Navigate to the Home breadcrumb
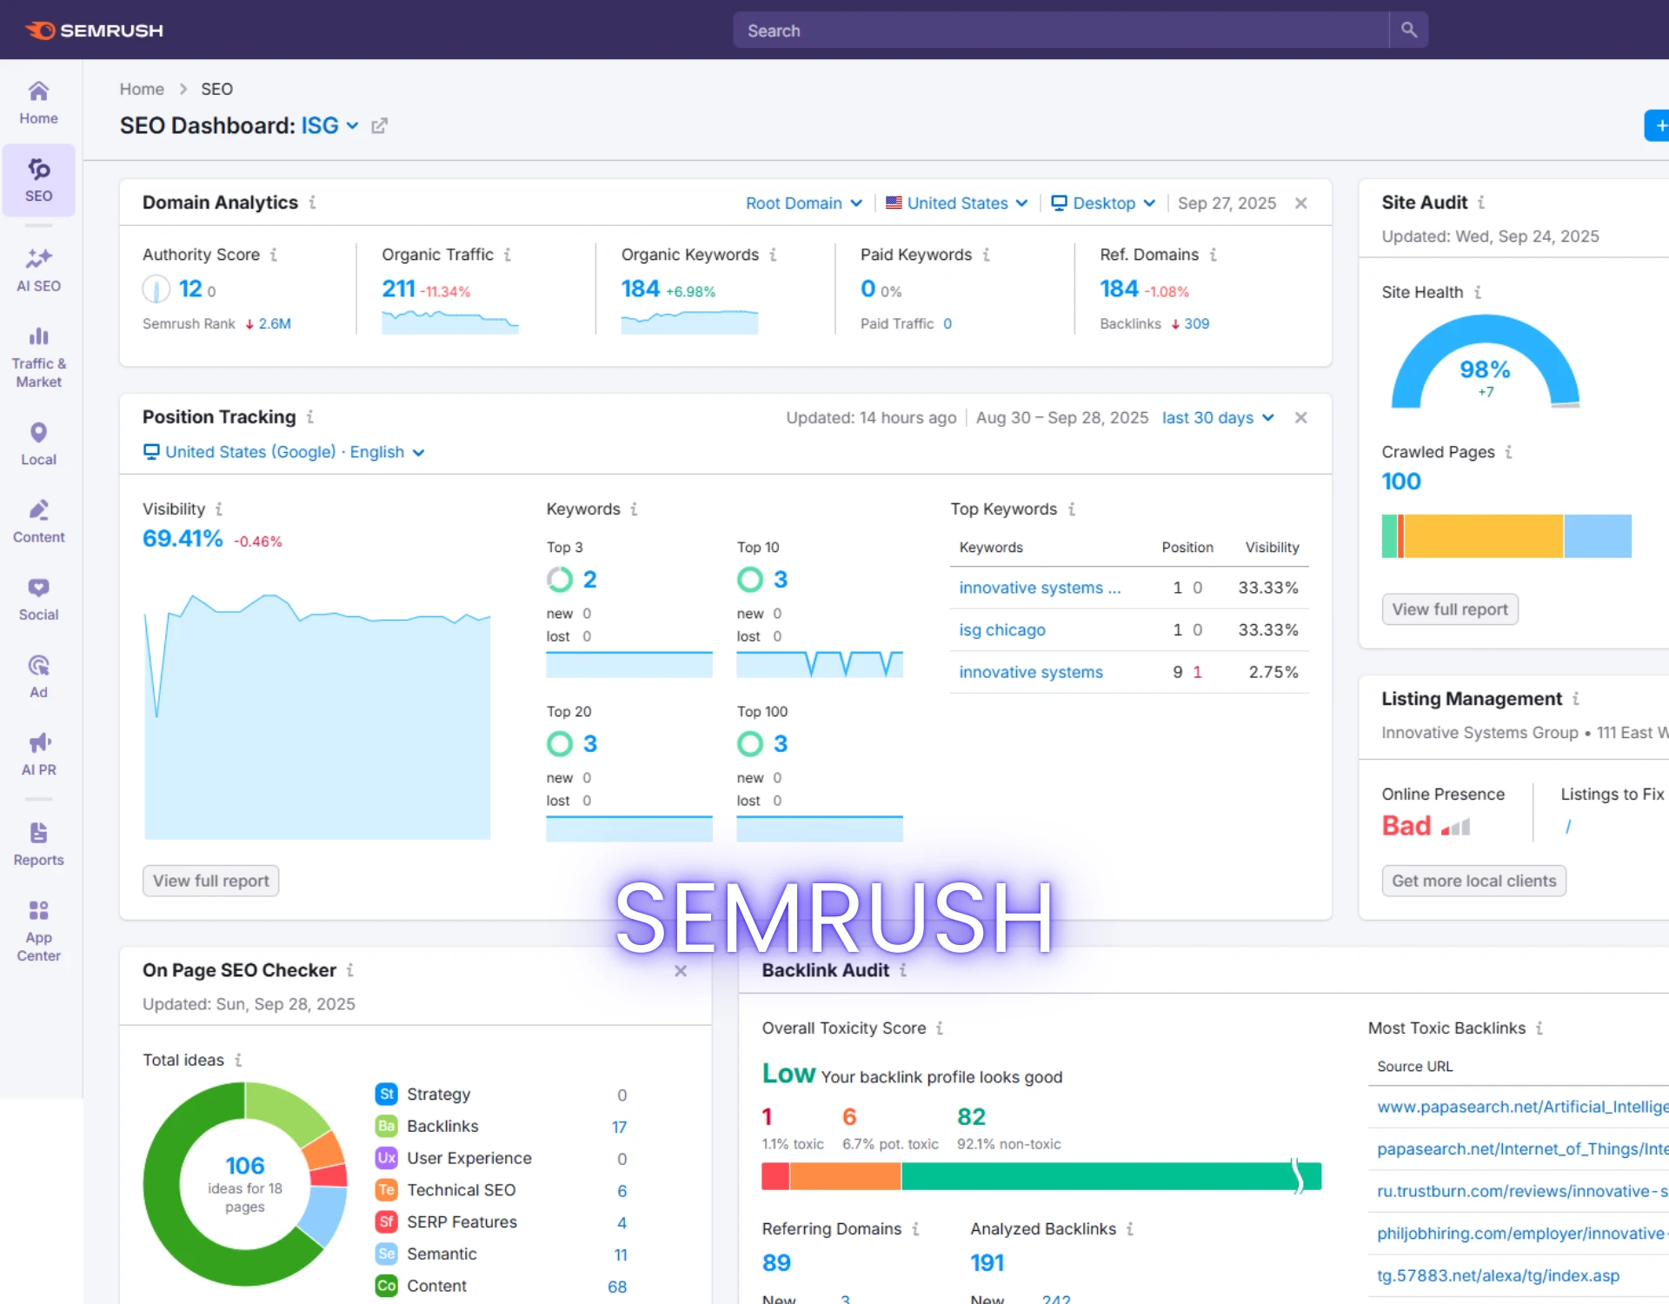The width and height of the screenshot is (1669, 1304). tap(141, 89)
